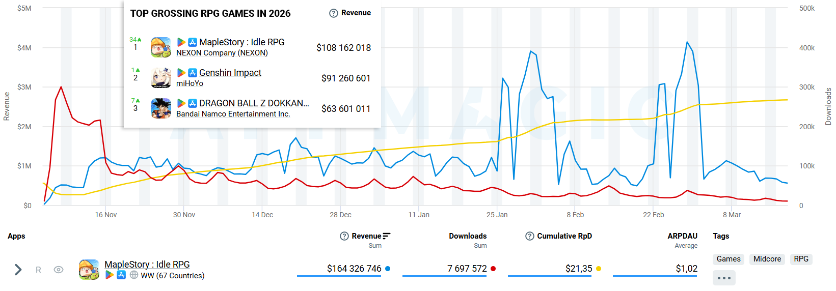Screen dimensions: 836x291
Task: Select the Midcore tag
Action: coord(767,259)
